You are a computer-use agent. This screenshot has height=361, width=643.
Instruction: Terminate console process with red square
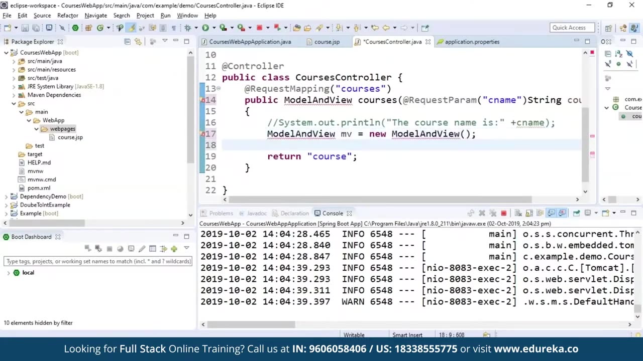coord(504,213)
